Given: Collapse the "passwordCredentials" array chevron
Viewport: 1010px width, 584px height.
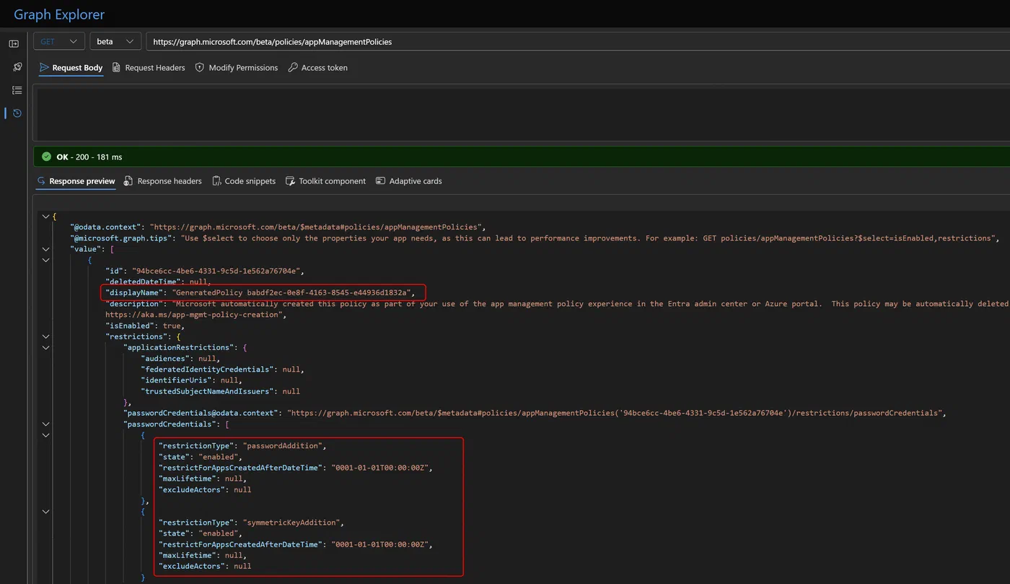Looking at the screenshot, I should coord(45,424).
